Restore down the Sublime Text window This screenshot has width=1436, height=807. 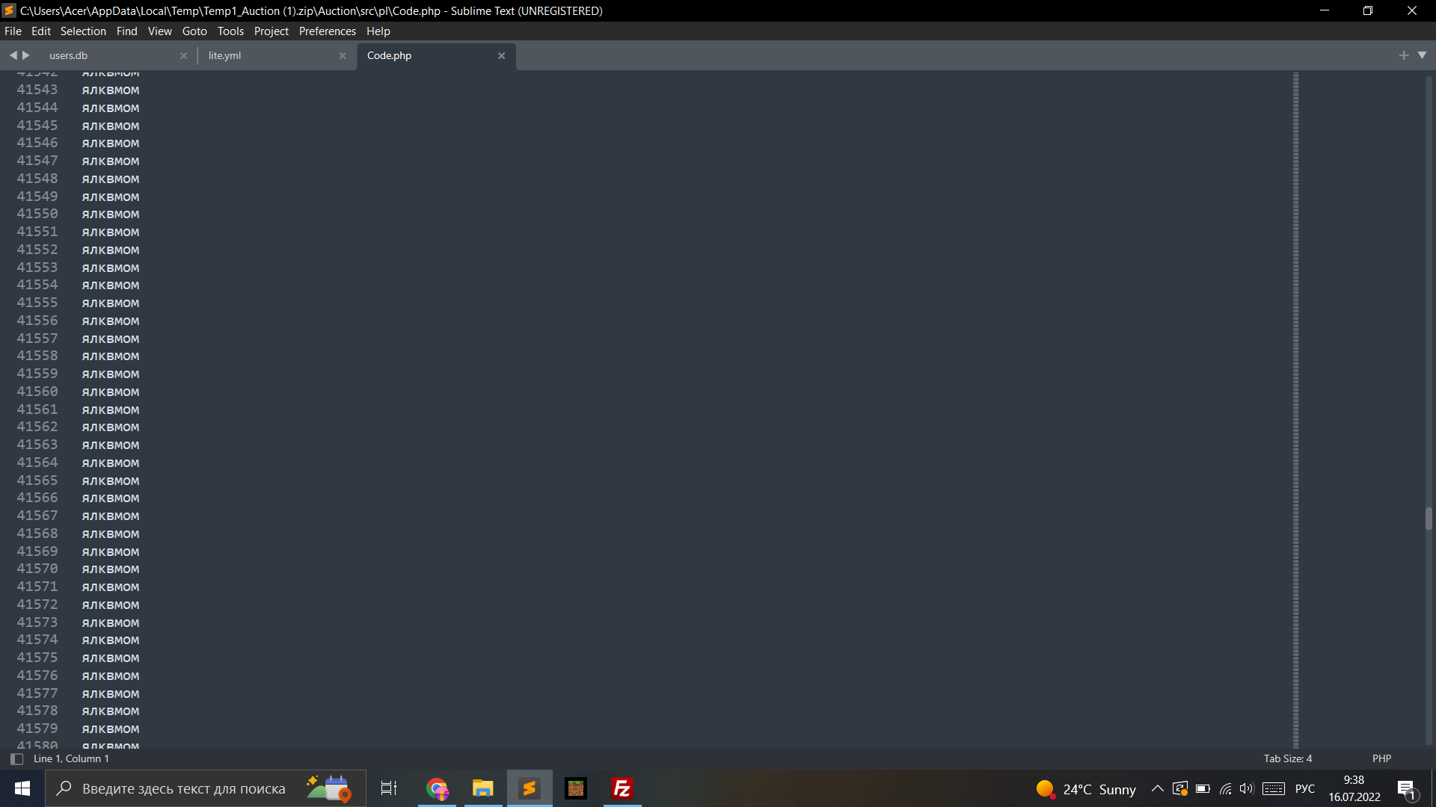coord(1368,10)
